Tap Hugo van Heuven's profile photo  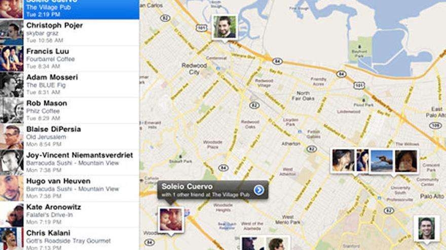tap(12, 188)
